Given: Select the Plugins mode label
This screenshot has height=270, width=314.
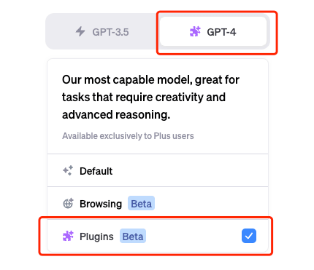Looking at the screenshot, I should (96, 237).
